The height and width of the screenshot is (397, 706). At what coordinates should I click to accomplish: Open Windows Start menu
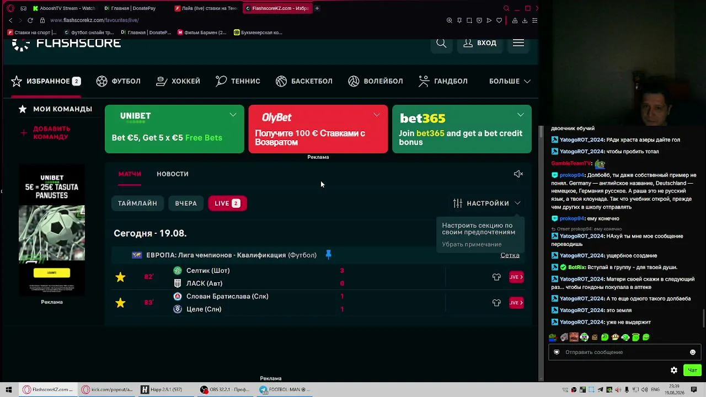[8, 390]
